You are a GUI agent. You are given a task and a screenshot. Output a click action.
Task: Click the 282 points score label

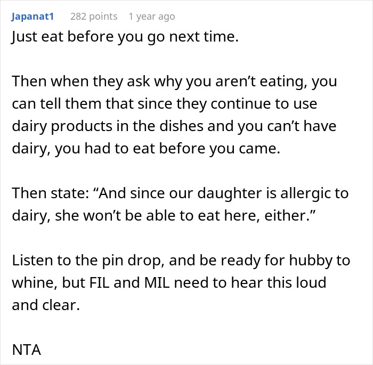pos(94,17)
